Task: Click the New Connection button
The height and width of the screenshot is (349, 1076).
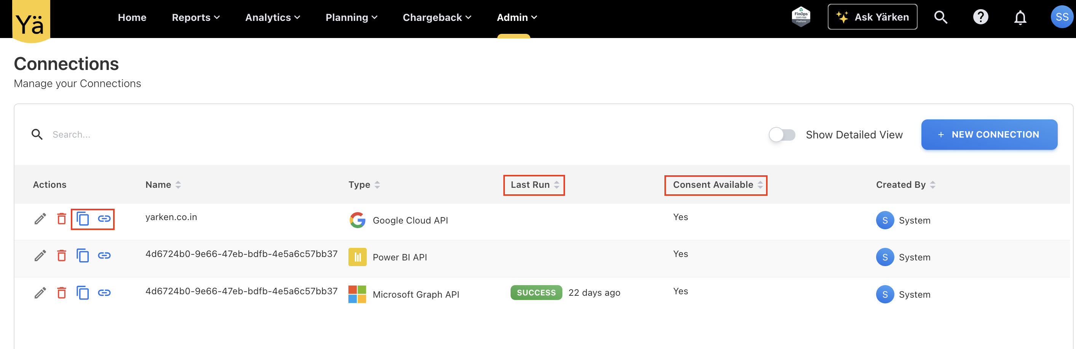Action: pyautogui.click(x=989, y=135)
